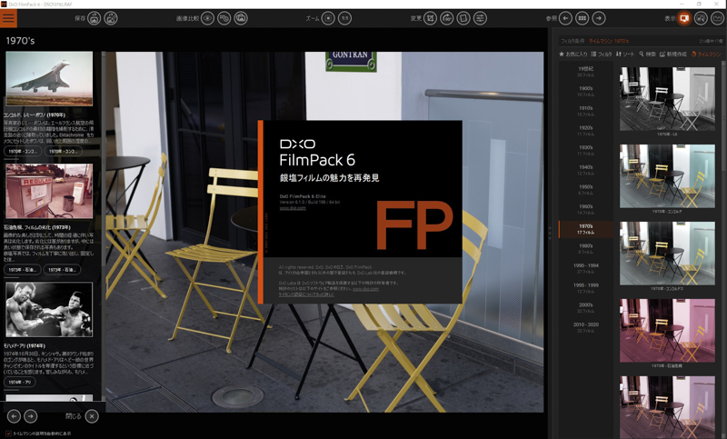
Task: Go to next Time Machine event
Action: [x=31, y=416]
